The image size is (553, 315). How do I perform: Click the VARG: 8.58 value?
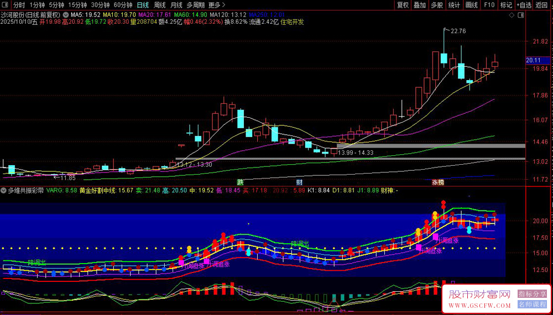coord(62,191)
